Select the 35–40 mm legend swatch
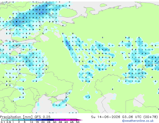This screenshot has width=159, height=123. pyautogui.click(x=62, y=120)
